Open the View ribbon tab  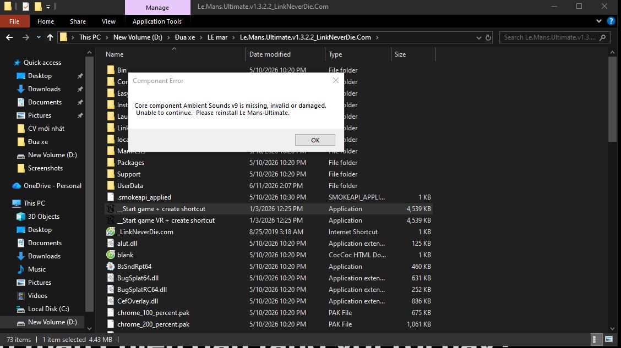tap(108, 21)
